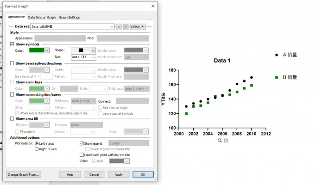Image resolution: width=315 pixels, height=185 pixels.
Task: Open the area fill Position Below dropdown
Action: point(87,125)
